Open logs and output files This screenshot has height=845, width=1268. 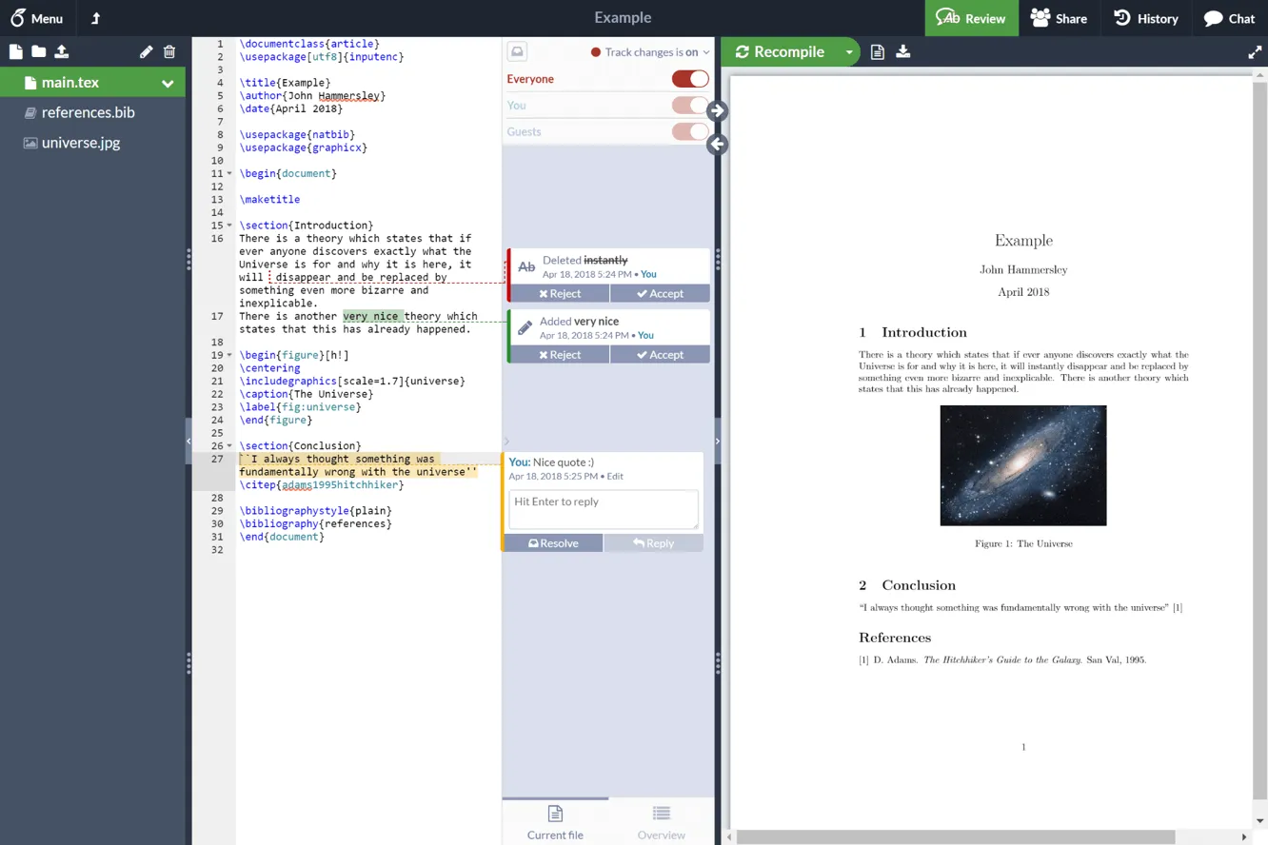876,52
